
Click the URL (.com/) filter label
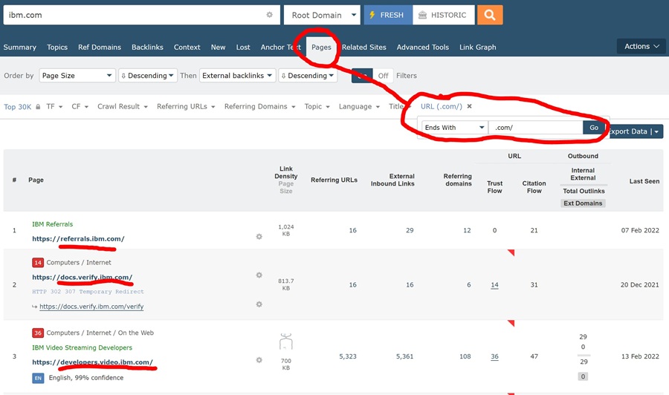pyautogui.click(x=441, y=106)
